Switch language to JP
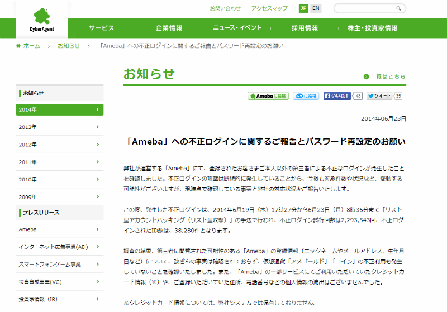This screenshot has height=312, width=447. [x=303, y=8]
